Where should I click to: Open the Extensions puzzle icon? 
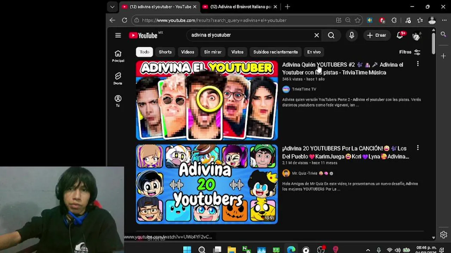coord(394,20)
